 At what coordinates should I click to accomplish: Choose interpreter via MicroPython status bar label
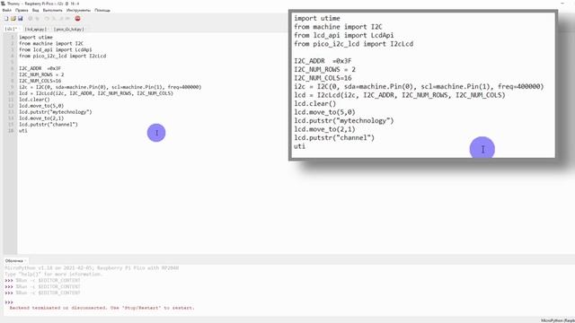(x=558, y=320)
